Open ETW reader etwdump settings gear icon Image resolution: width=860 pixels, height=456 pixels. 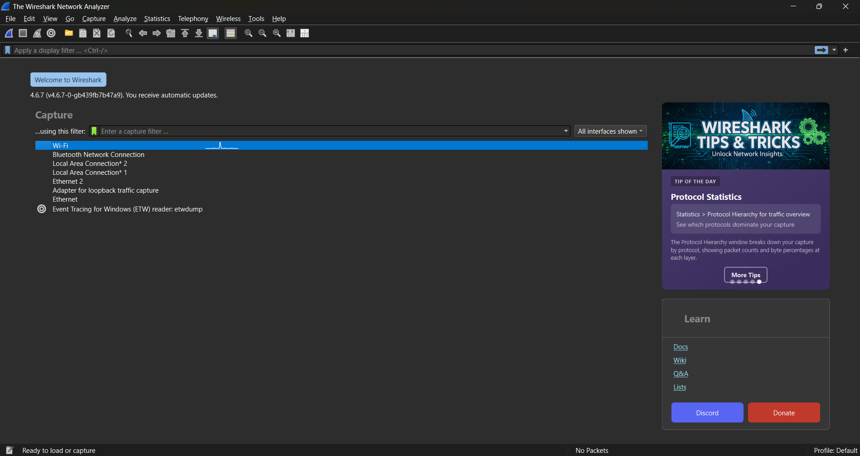[x=42, y=209]
